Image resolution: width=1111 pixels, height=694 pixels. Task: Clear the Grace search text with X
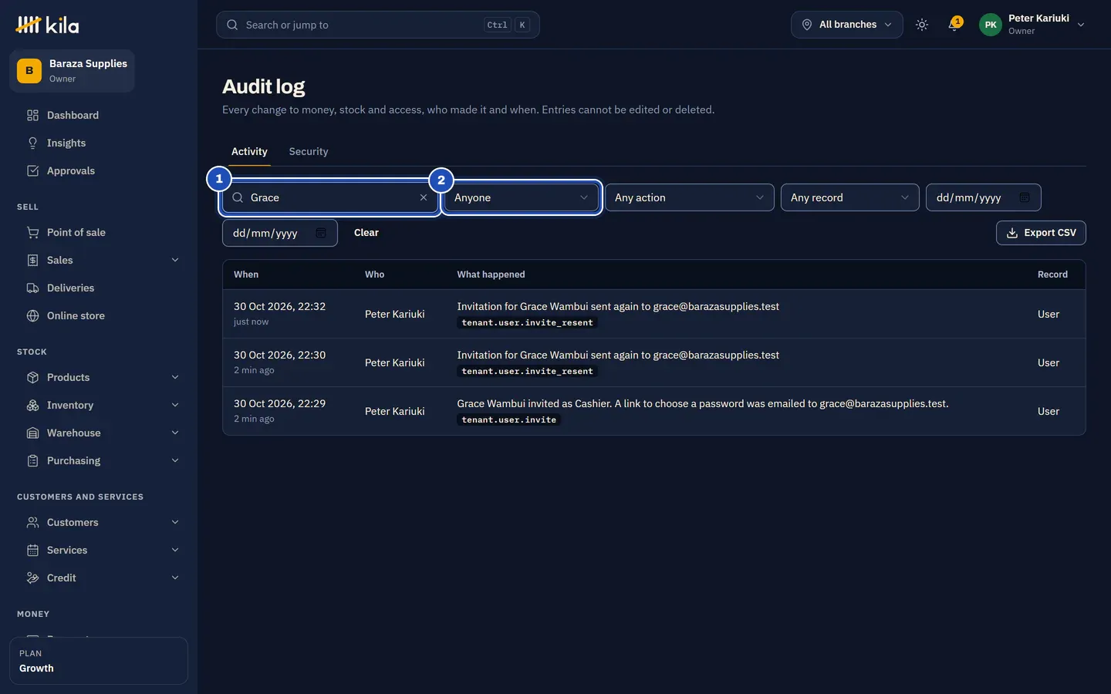(x=424, y=197)
